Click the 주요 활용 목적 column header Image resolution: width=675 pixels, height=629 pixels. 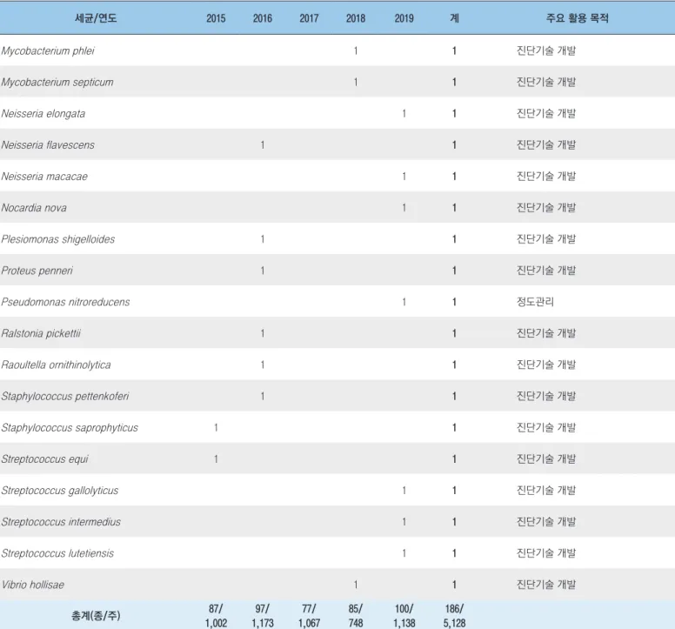577,18
